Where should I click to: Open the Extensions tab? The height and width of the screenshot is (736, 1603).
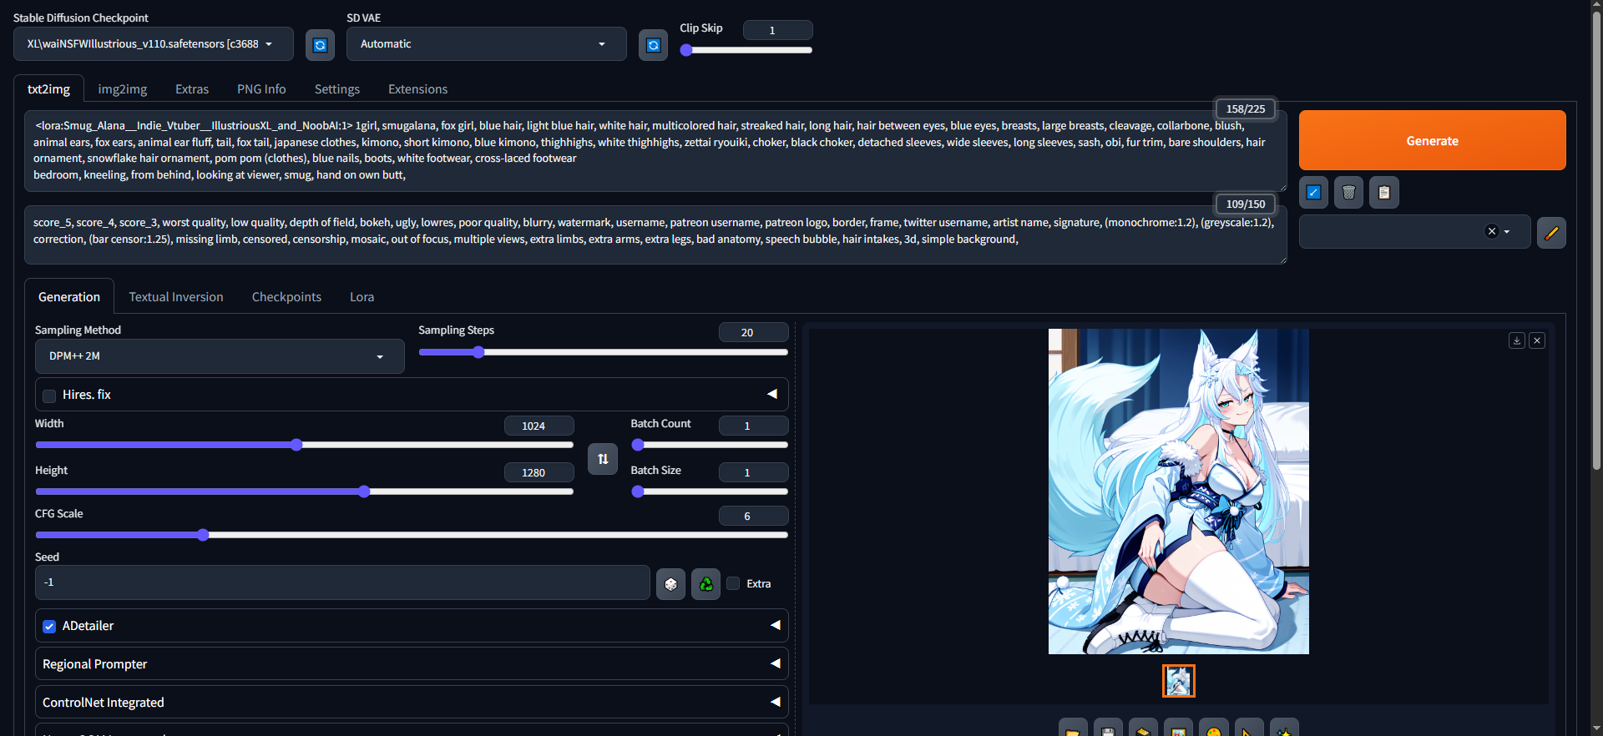417,89
